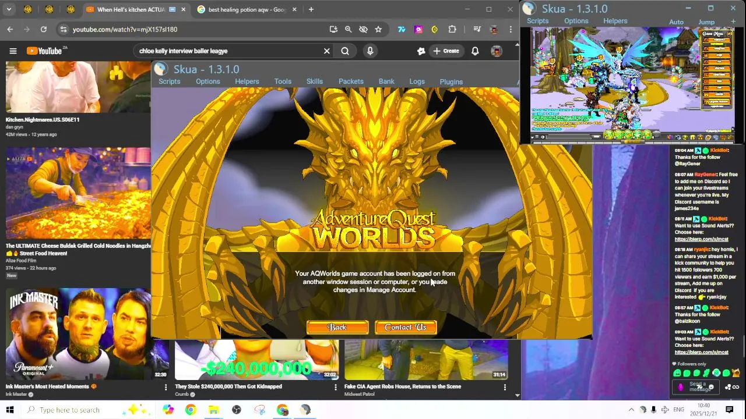Open options for Ink Master video

166,387
